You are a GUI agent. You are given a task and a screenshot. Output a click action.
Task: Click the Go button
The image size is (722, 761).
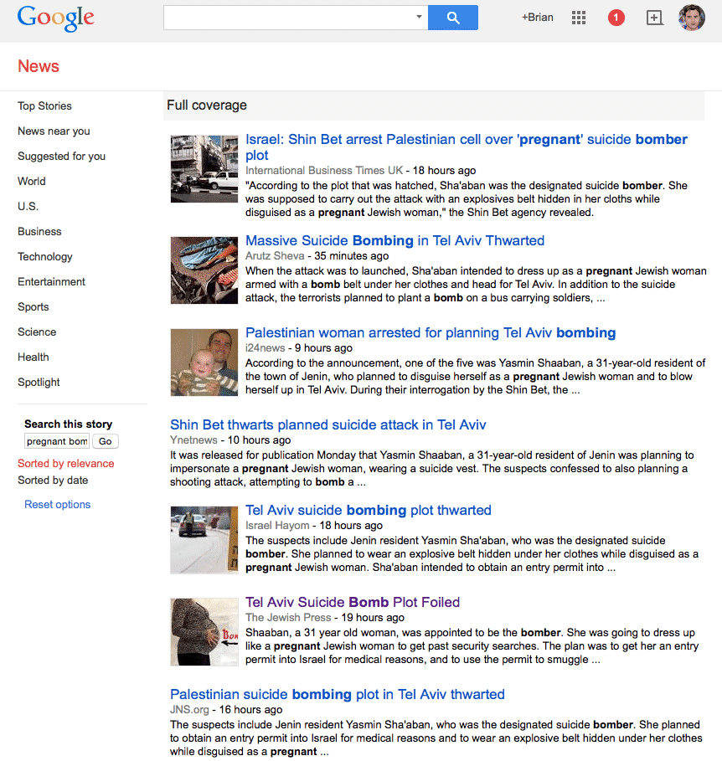click(106, 441)
